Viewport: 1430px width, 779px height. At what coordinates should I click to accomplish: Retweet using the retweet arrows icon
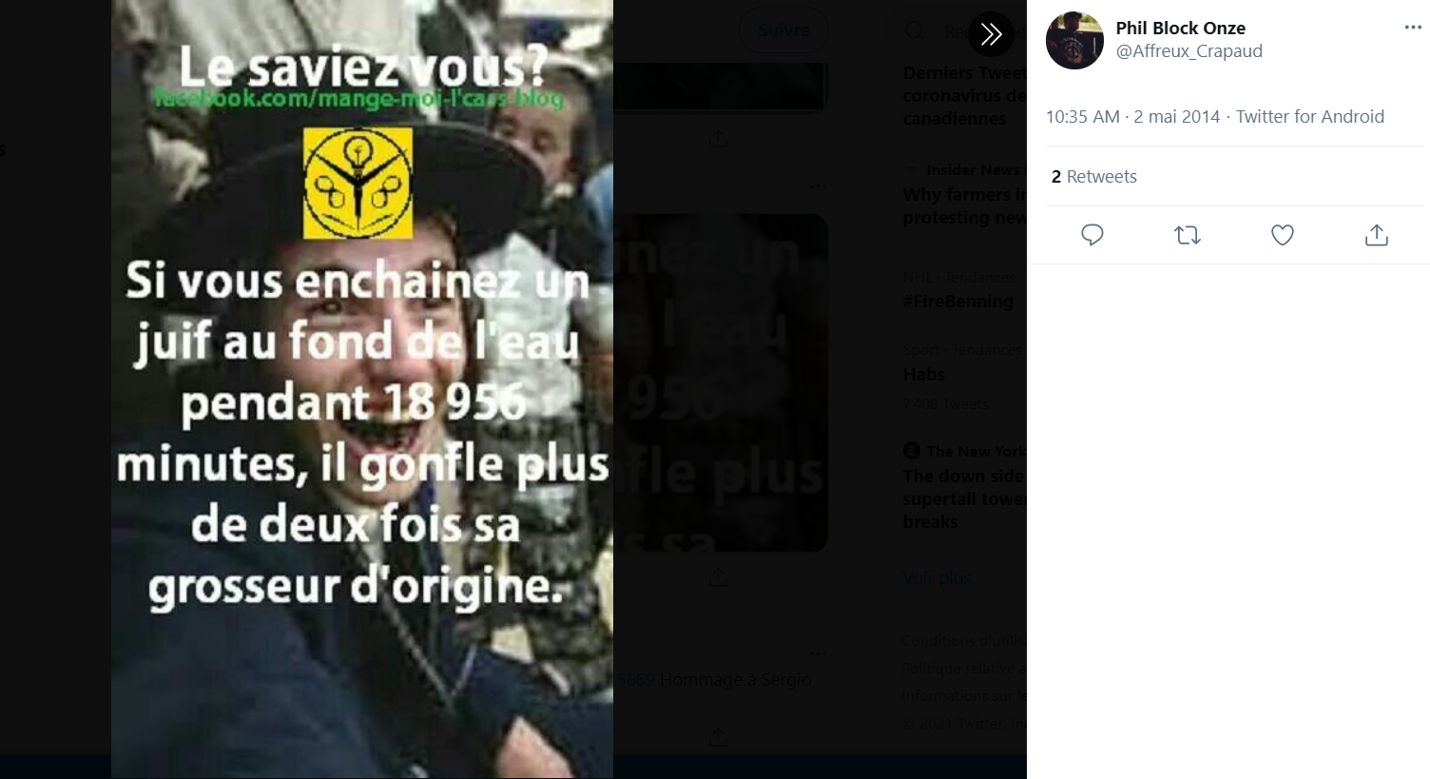(x=1188, y=235)
